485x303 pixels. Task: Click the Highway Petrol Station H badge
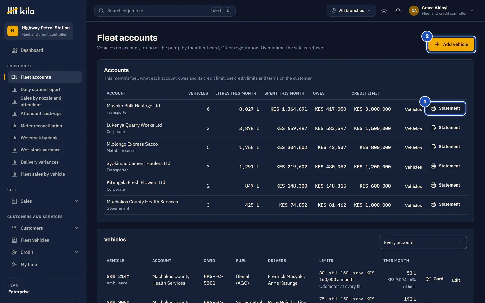click(13, 31)
